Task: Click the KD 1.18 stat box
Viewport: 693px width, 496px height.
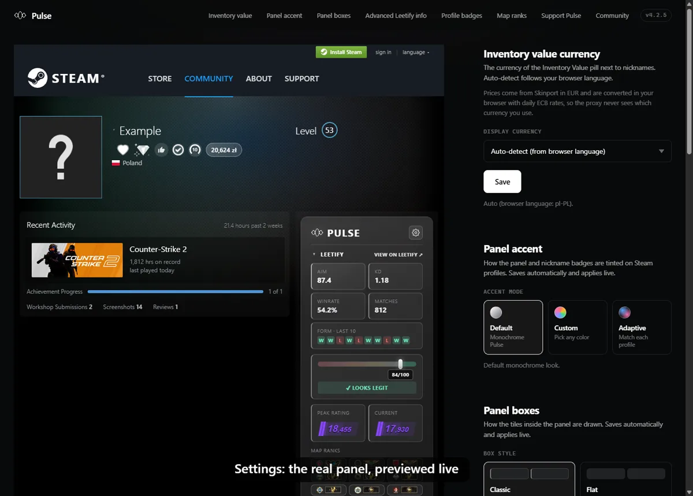Action: pos(396,276)
